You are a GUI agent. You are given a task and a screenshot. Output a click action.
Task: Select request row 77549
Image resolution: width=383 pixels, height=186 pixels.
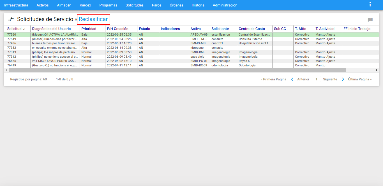[191, 39]
